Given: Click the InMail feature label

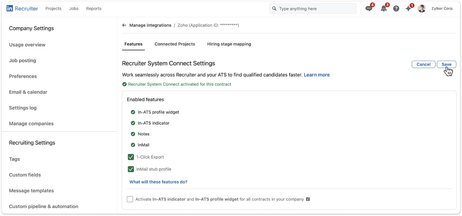Looking at the screenshot, I should pos(144,145).
